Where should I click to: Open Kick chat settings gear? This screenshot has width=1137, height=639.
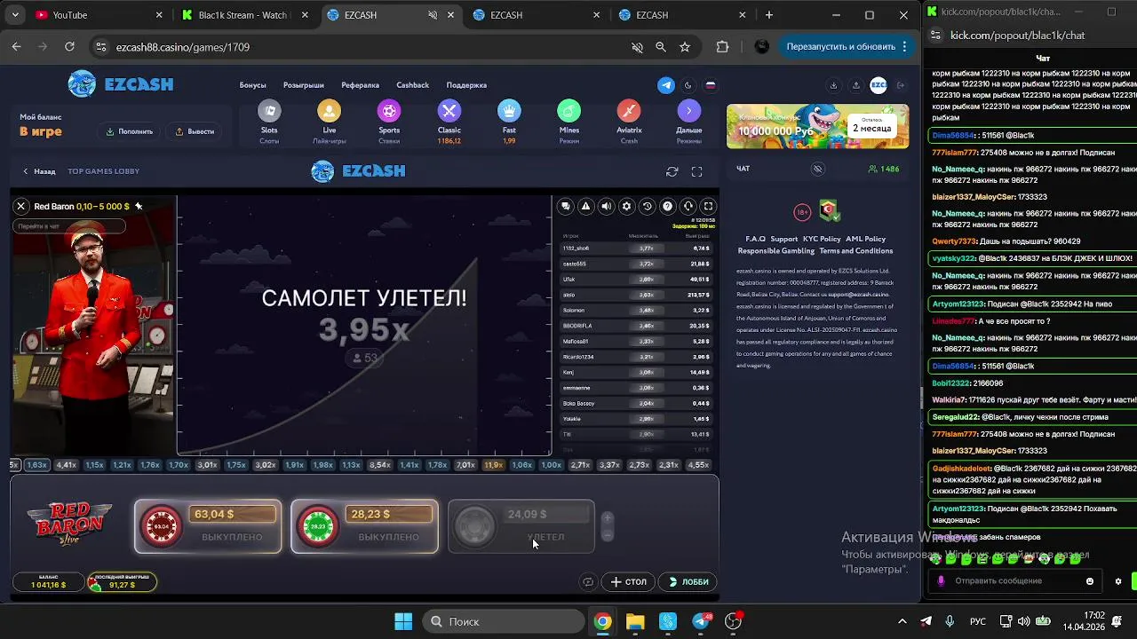click(1118, 581)
